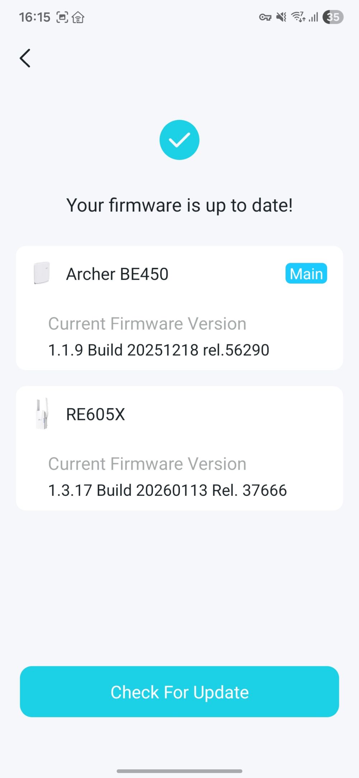This screenshot has height=778, width=359.
Task: Tap the back arrow icon
Action: pos(25,58)
